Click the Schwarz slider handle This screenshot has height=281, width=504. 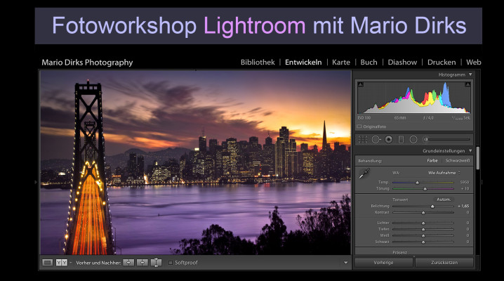coord(423,242)
